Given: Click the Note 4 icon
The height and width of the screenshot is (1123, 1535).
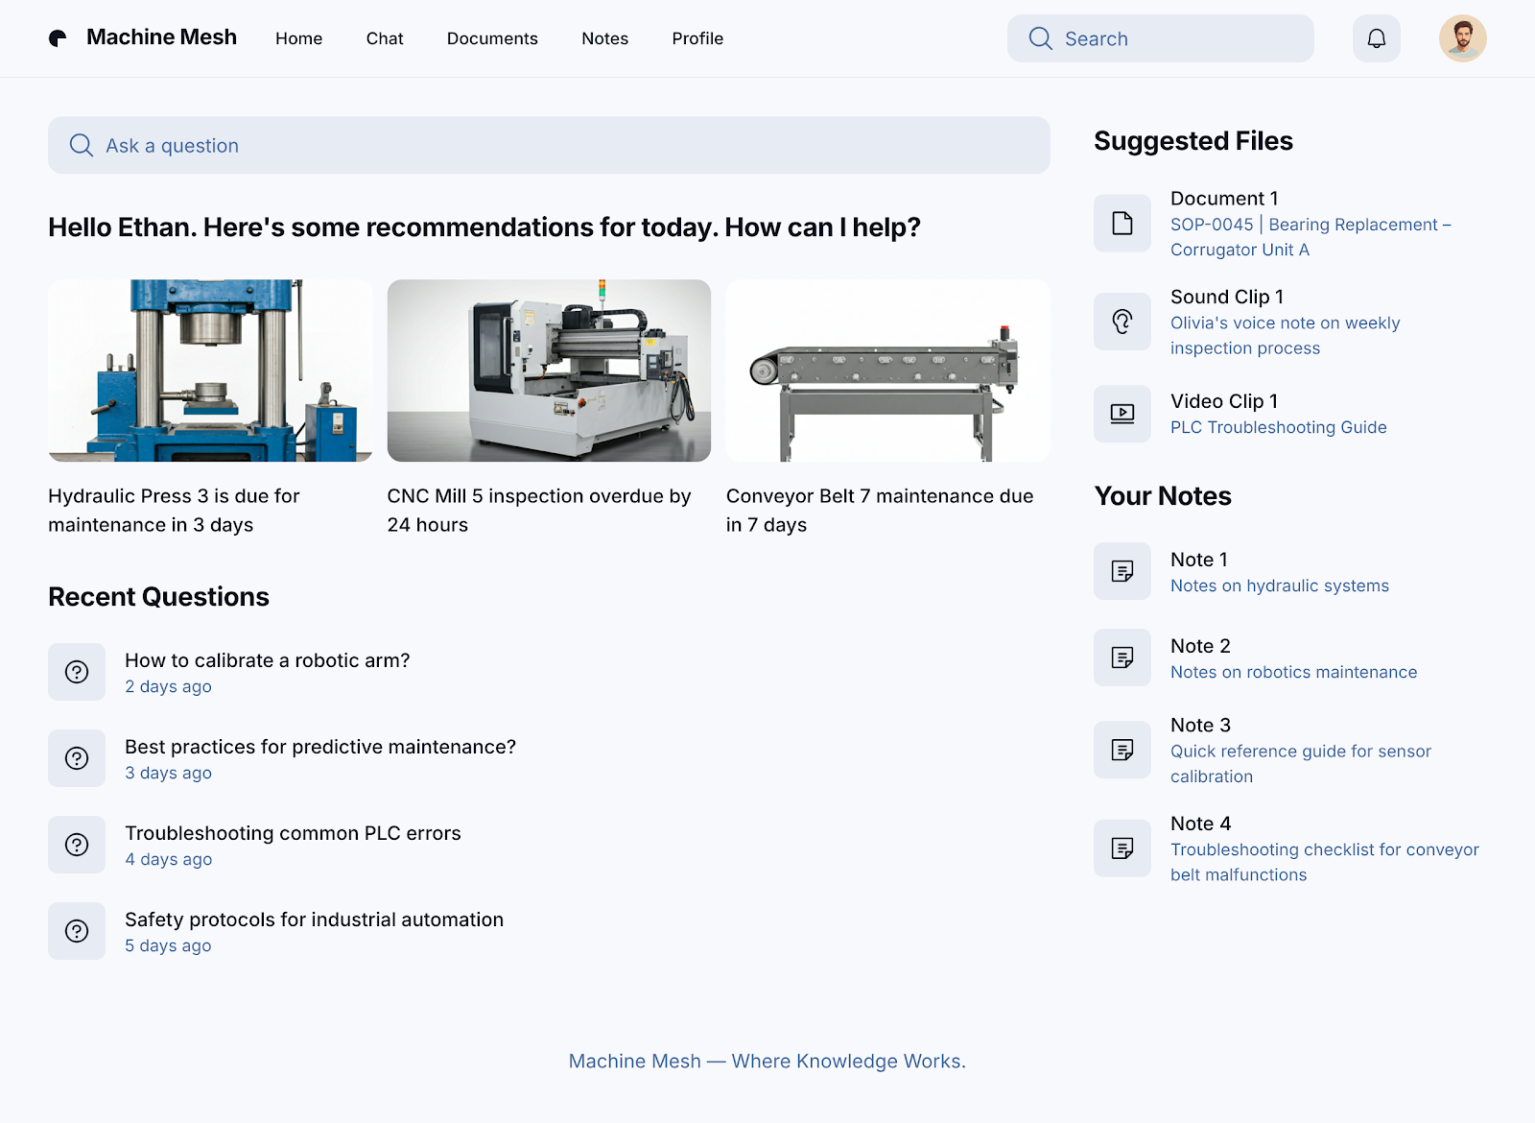Looking at the screenshot, I should (x=1122, y=848).
